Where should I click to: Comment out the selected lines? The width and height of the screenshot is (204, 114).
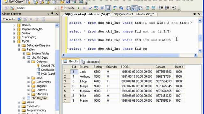tap(148, 8)
